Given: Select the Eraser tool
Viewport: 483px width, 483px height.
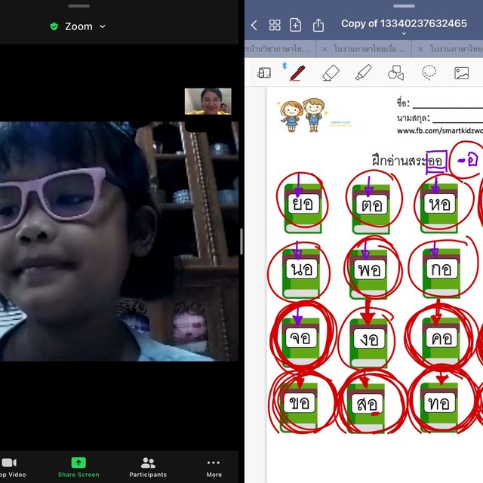Looking at the screenshot, I should coord(331,72).
